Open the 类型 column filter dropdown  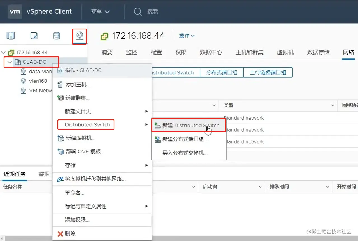point(333,105)
